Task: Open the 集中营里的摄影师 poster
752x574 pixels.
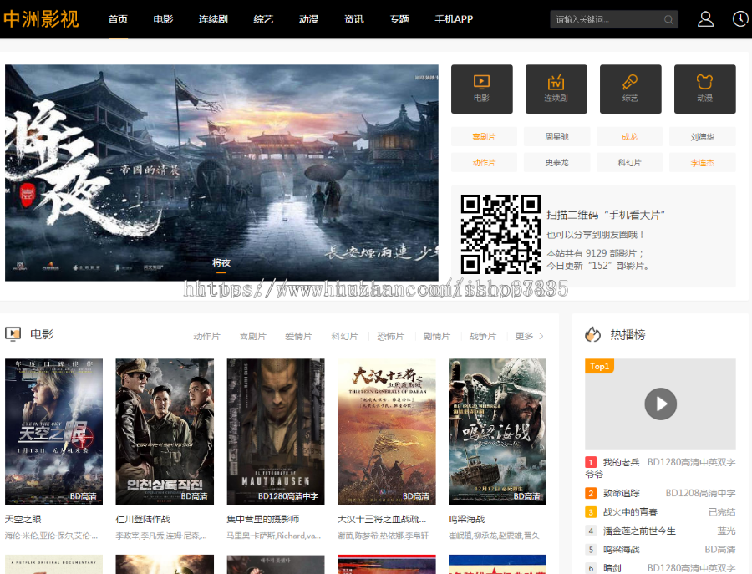Action: [276, 432]
